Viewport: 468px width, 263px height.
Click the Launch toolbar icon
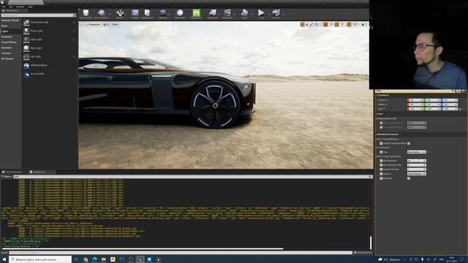tap(276, 13)
